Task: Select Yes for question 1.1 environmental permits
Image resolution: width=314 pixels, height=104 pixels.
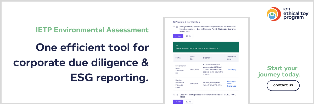Action: coord(178,36)
